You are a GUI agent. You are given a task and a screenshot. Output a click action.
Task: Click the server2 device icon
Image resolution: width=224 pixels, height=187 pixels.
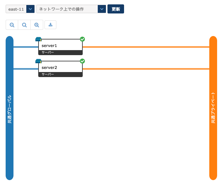tap(39, 61)
